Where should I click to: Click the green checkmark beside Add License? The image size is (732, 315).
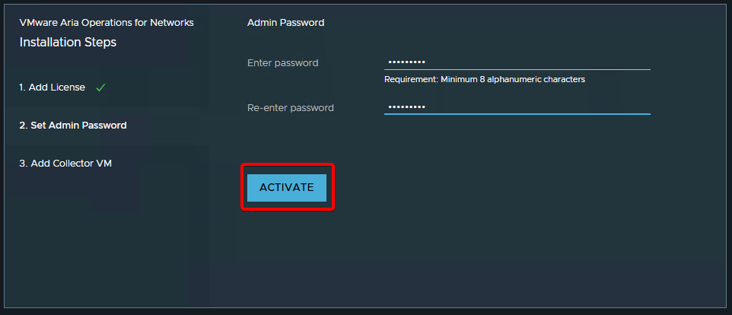[100, 87]
